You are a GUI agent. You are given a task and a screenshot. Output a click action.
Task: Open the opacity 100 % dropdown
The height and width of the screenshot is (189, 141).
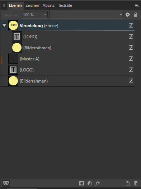tap(34, 15)
